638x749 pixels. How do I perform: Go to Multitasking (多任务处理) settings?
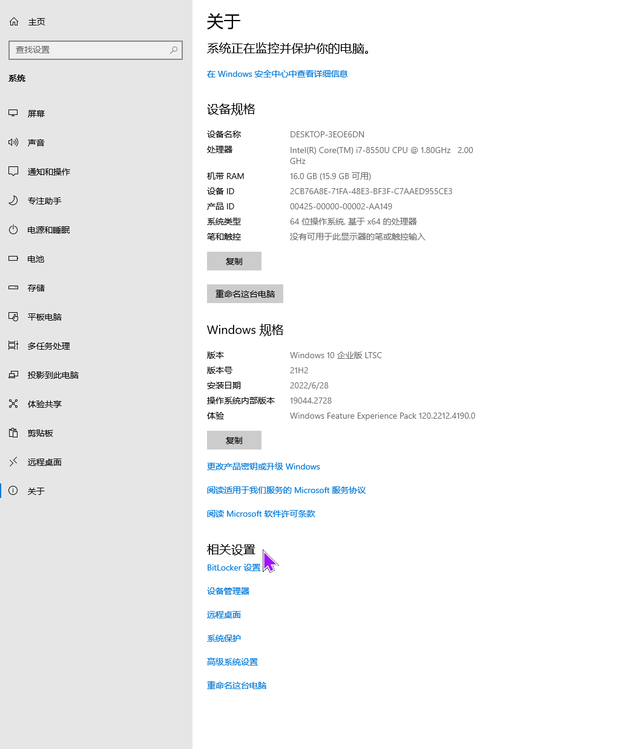[48, 346]
